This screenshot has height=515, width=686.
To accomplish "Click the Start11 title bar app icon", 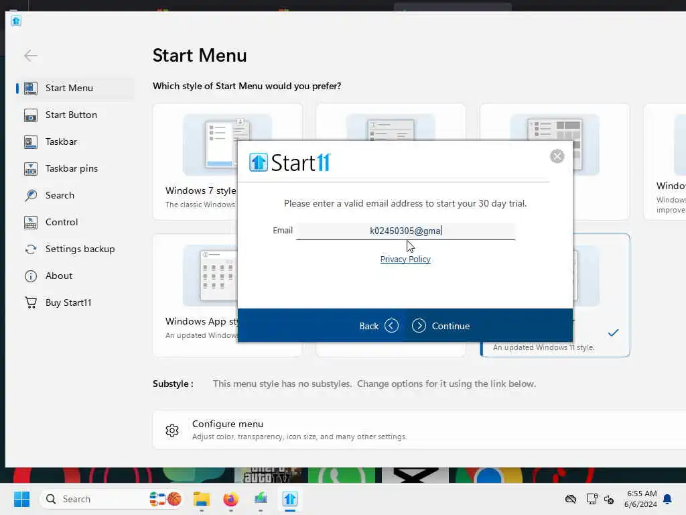I will pos(16,21).
